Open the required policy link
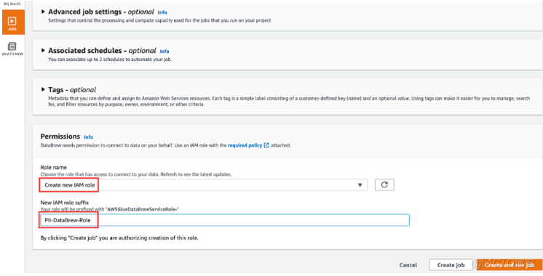The height and width of the screenshot is (276, 543). tap(245, 145)
